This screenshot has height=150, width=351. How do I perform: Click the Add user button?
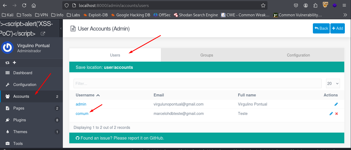tap(337, 28)
